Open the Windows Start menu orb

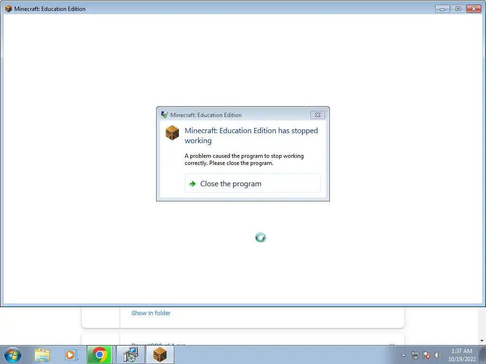click(13, 355)
